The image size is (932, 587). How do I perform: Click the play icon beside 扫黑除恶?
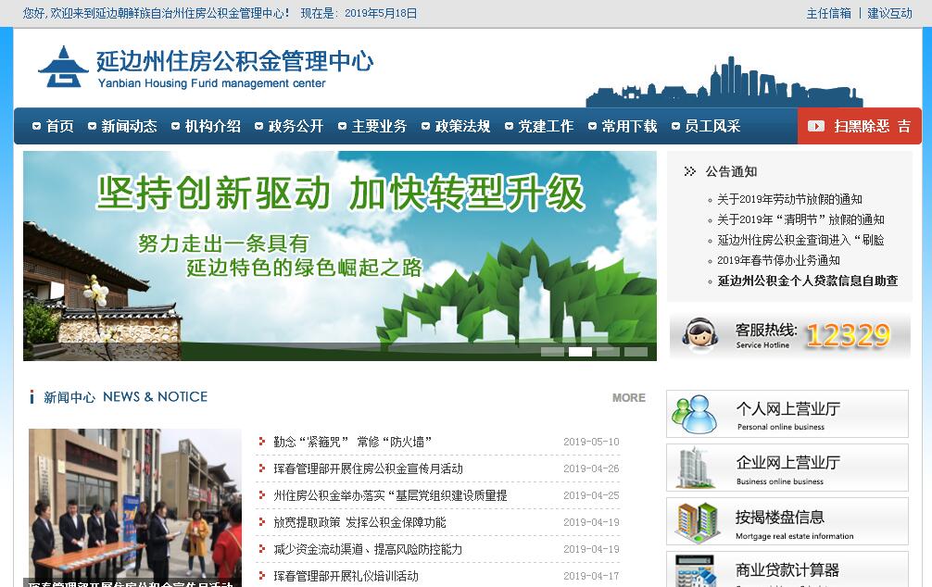click(815, 126)
